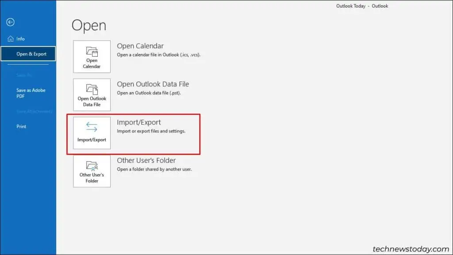Select the Open Calendar icon
The height and width of the screenshot is (255, 453).
92,57
